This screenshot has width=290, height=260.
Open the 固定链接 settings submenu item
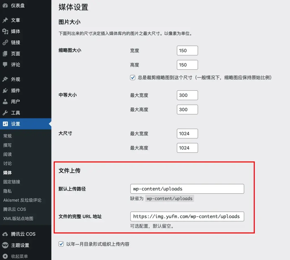coord(12,182)
